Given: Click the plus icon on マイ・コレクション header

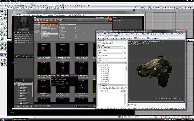Looking at the screenshot, I should click(33, 56).
